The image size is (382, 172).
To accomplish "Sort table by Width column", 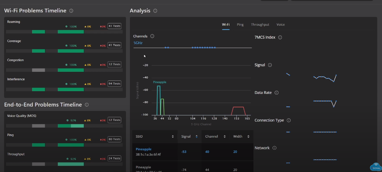I will tap(248, 137).
